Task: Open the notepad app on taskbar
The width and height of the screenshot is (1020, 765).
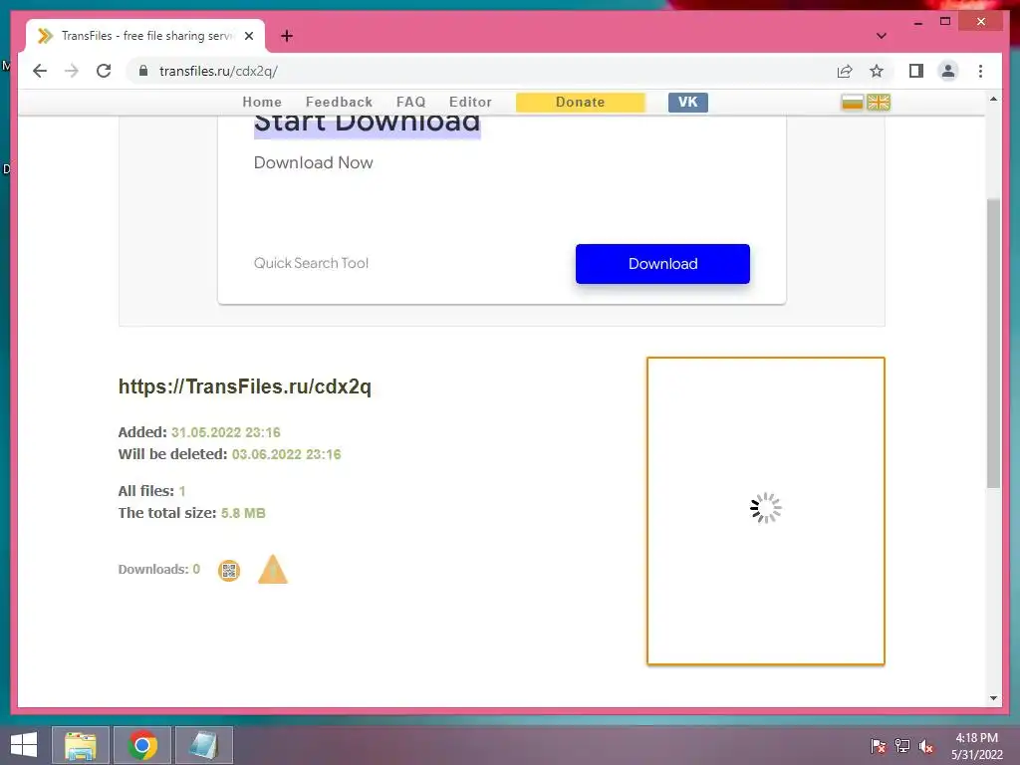Action: [x=204, y=745]
